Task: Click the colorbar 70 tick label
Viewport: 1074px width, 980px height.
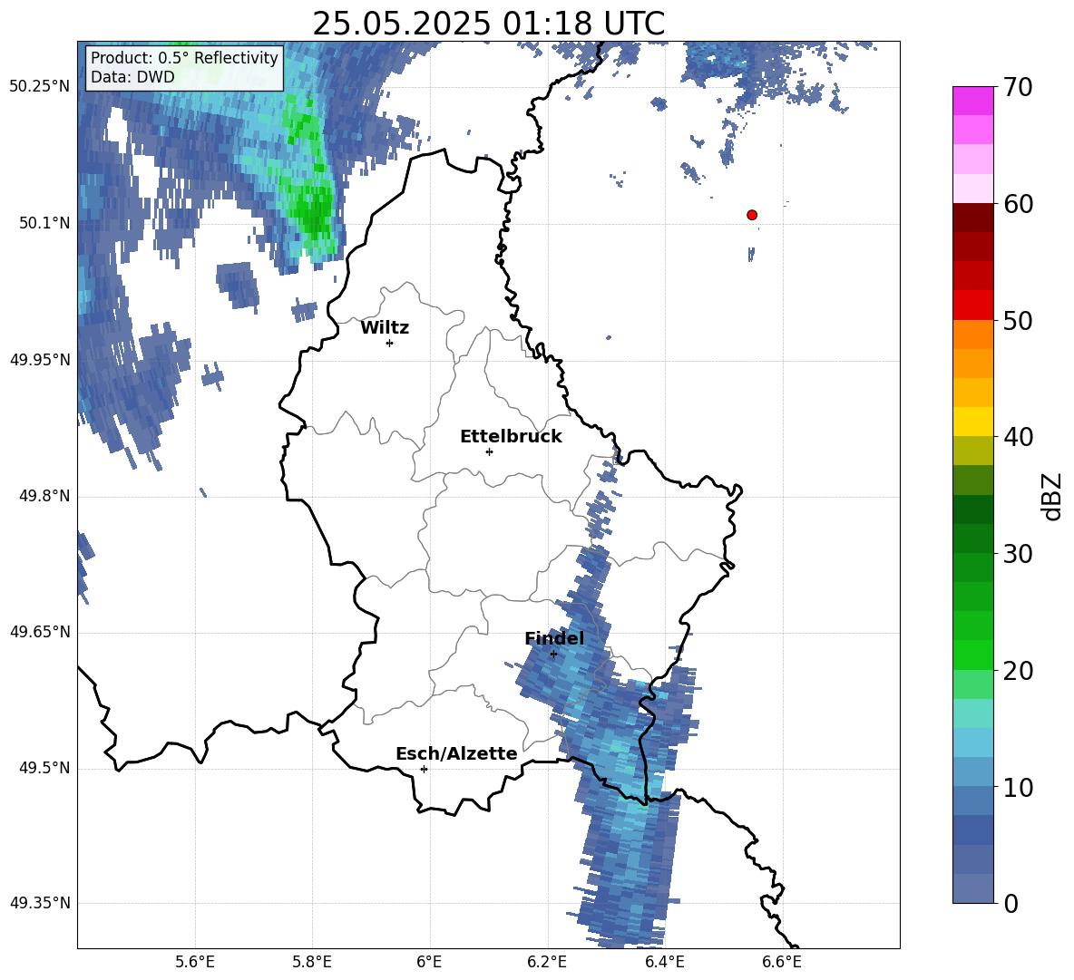Action: point(1018,88)
